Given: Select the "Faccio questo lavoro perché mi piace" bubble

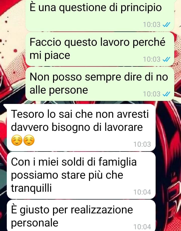Looking at the screenshot, I should click(100, 49).
